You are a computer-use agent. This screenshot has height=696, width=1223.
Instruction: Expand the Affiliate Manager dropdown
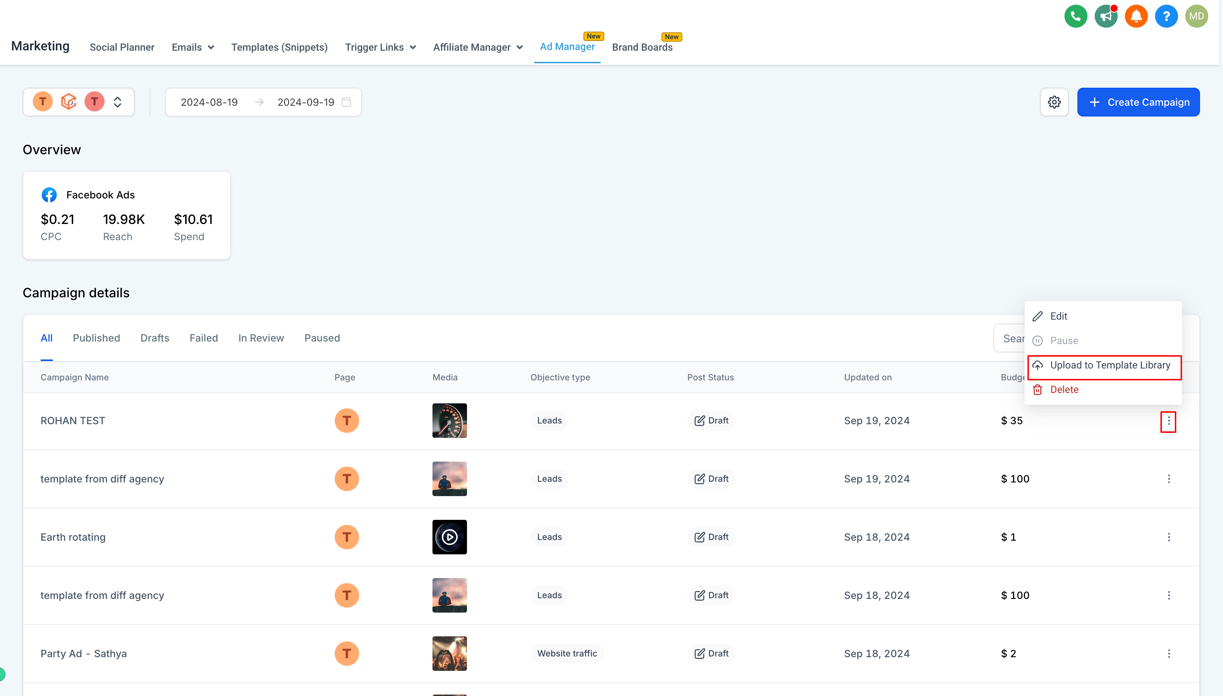(478, 47)
